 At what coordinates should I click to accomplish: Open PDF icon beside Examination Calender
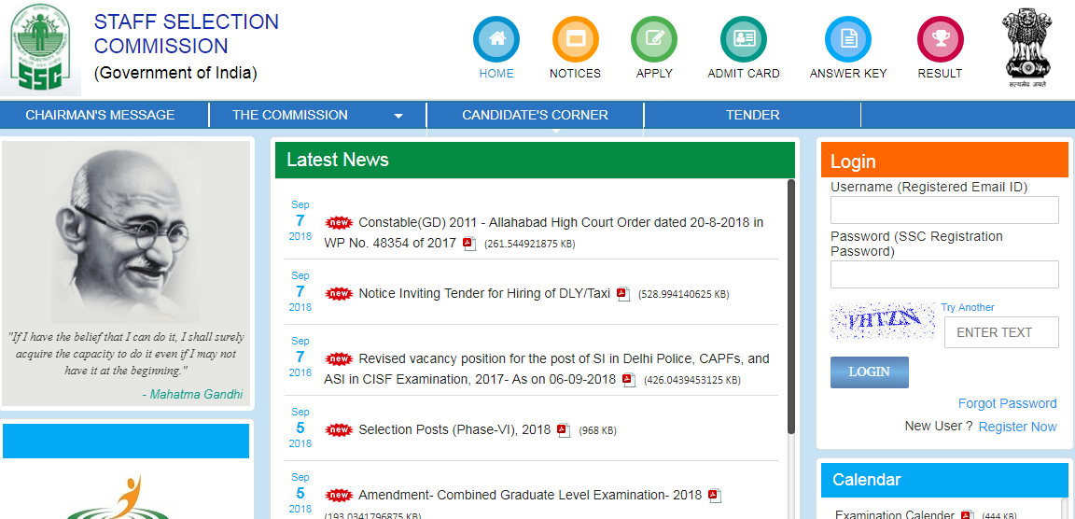968,515
